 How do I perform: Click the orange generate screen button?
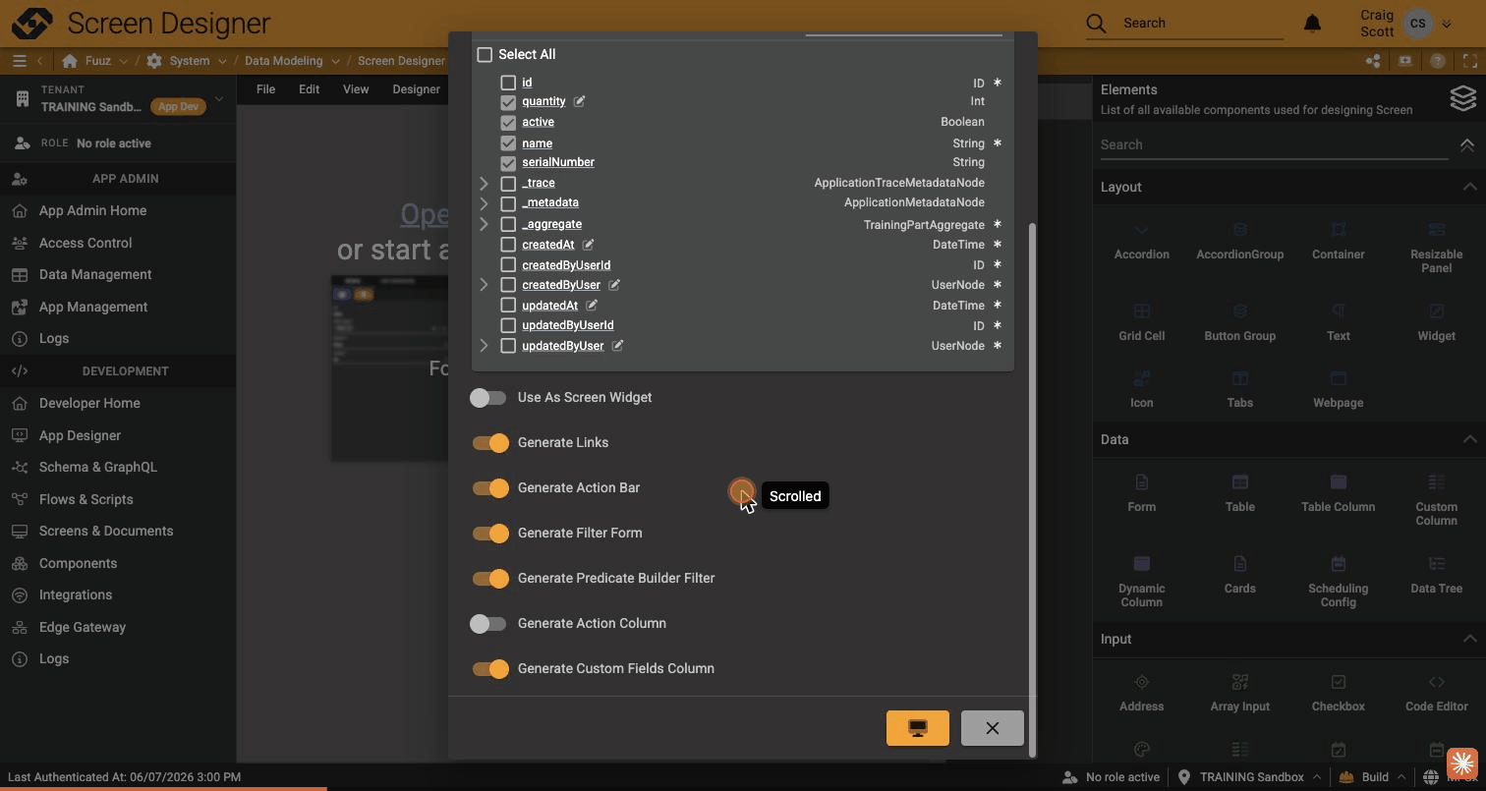(x=918, y=728)
